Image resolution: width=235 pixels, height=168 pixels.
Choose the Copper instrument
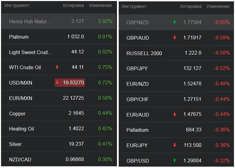coord(17,113)
